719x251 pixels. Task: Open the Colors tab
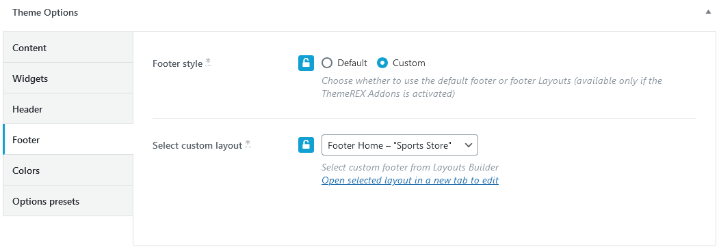68,170
